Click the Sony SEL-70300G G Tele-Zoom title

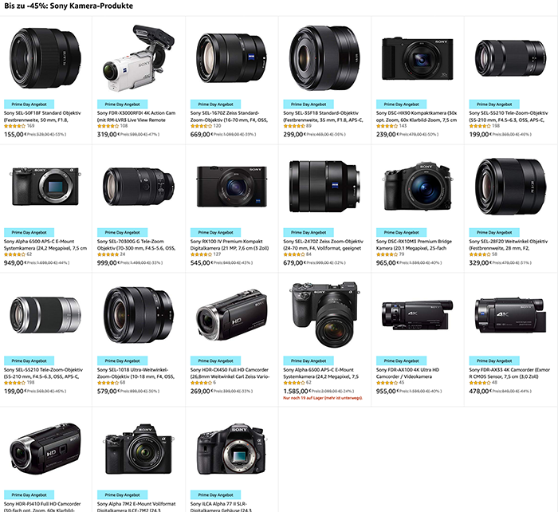[136, 245]
